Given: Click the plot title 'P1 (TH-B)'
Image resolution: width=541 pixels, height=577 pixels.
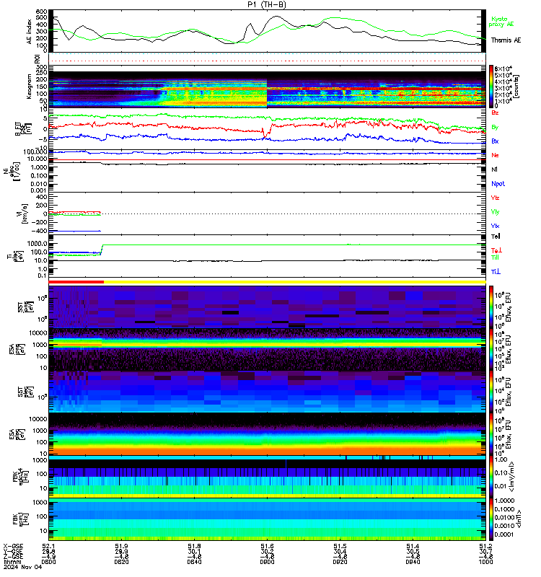Looking at the screenshot, I should pos(267,4).
